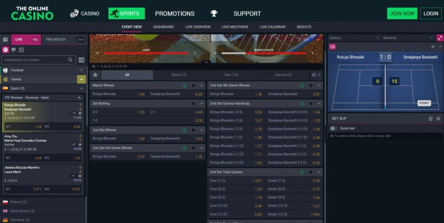444x223 pixels.
Task: Switch to the Dashboard tab
Action: click(x=163, y=27)
